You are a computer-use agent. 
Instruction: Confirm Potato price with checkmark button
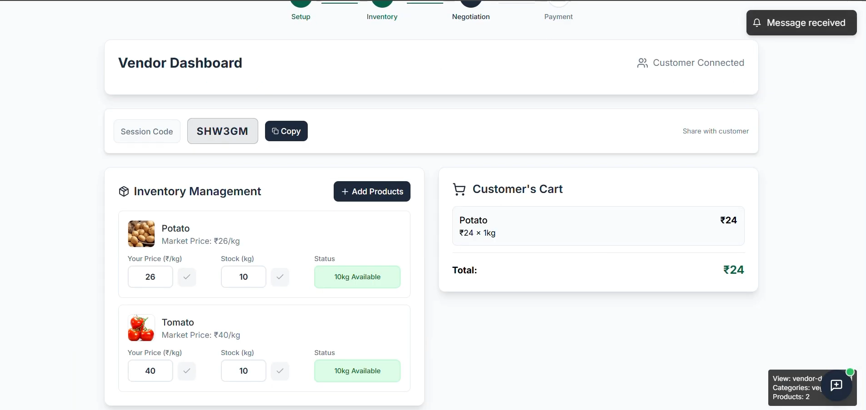pos(187,277)
